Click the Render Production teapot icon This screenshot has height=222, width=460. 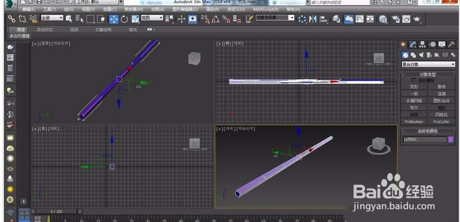coord(417,19)
